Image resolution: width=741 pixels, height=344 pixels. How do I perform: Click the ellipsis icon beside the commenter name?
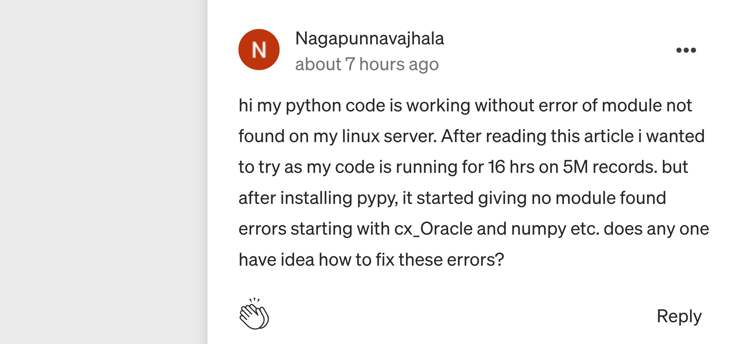(686, 50)
